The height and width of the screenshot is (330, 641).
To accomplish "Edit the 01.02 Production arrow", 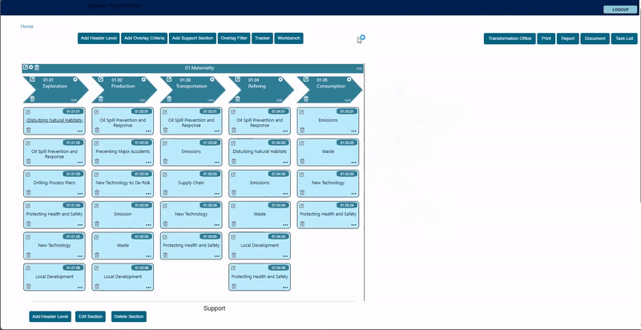I will [x=101, y=79].
